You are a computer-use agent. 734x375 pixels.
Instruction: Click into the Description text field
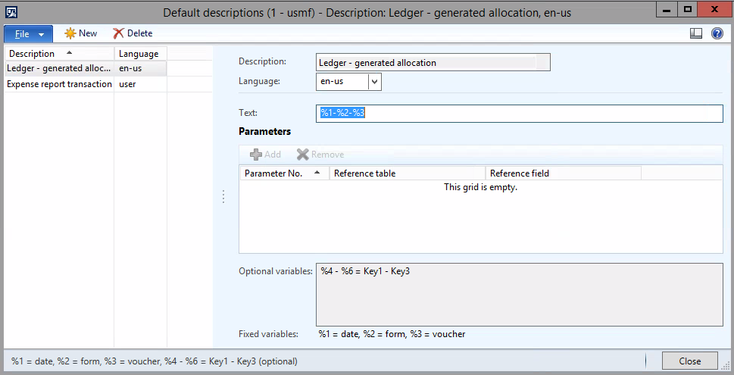pyautogui.click(x=432, y=62)
